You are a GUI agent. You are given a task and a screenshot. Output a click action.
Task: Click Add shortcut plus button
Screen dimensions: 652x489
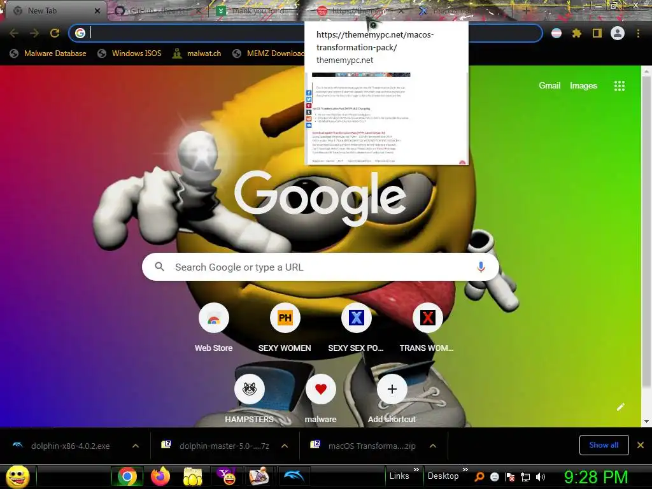click(392, 389)
